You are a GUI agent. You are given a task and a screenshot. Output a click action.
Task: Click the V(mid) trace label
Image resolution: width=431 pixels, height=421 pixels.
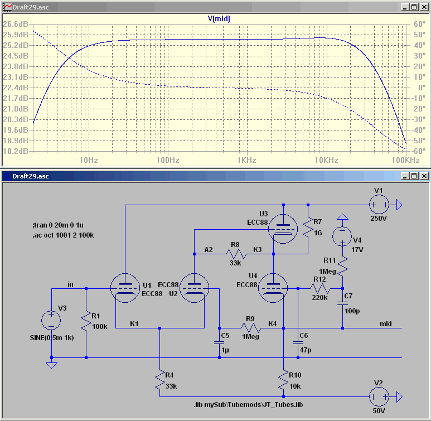coord(219,19)
